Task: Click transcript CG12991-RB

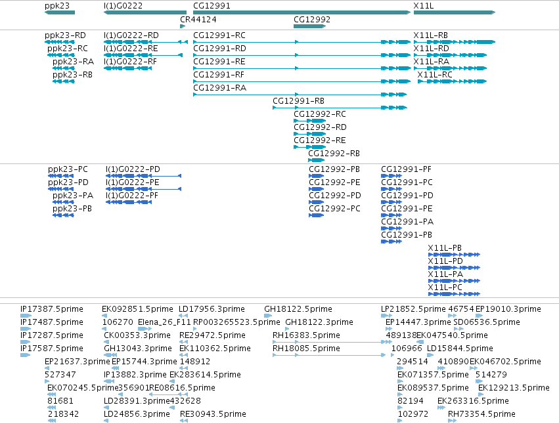Action: [x=298, y=101]
